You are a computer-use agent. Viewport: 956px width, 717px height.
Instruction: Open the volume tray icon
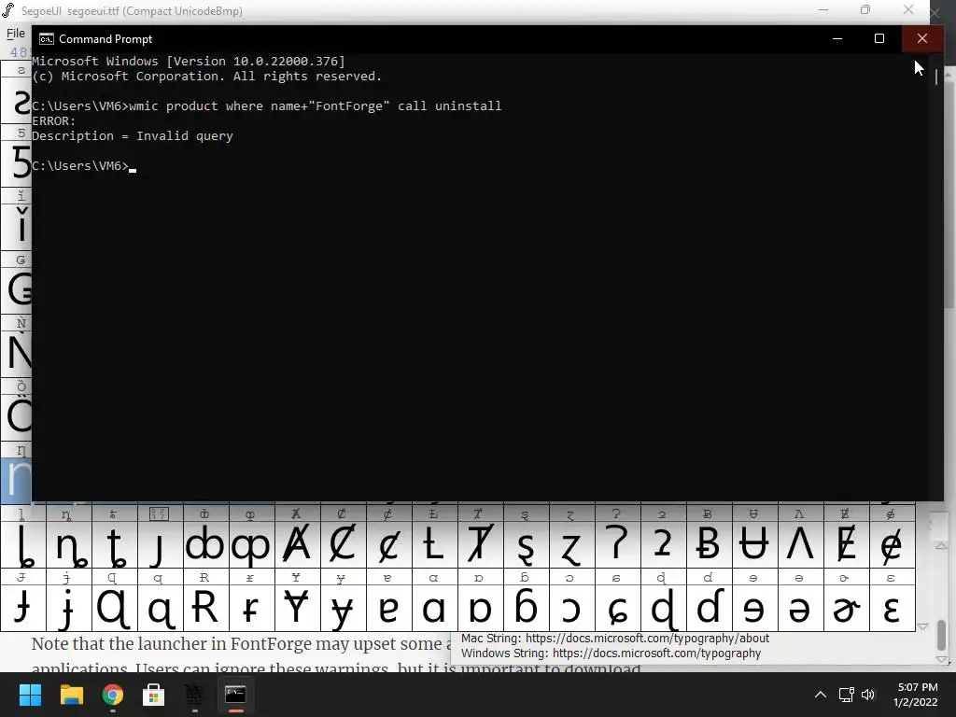(867, 695)
